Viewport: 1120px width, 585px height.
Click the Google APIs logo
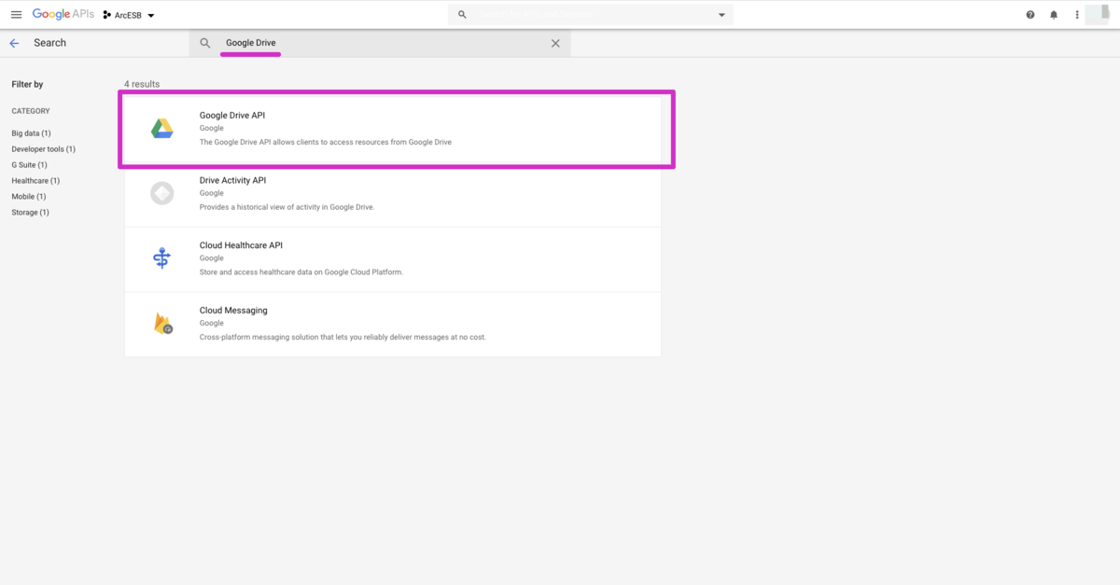(63, 15)
